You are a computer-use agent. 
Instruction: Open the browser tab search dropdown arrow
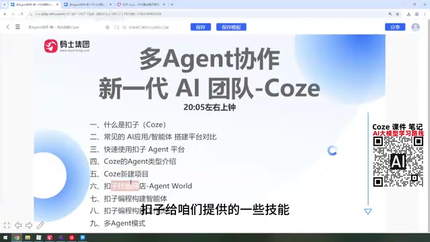(4, 5)
